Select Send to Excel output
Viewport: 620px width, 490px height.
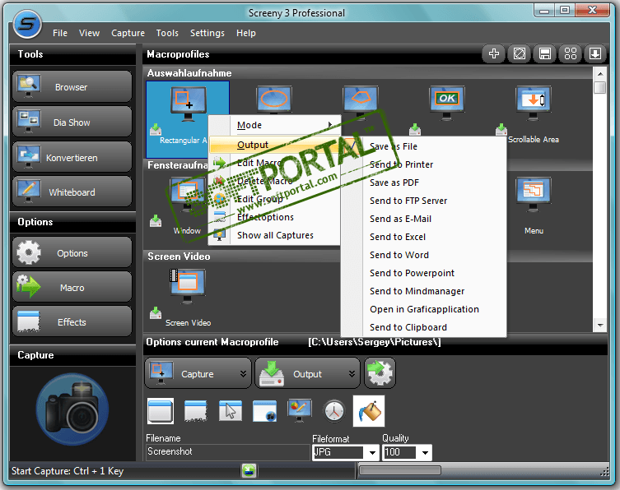423,238
